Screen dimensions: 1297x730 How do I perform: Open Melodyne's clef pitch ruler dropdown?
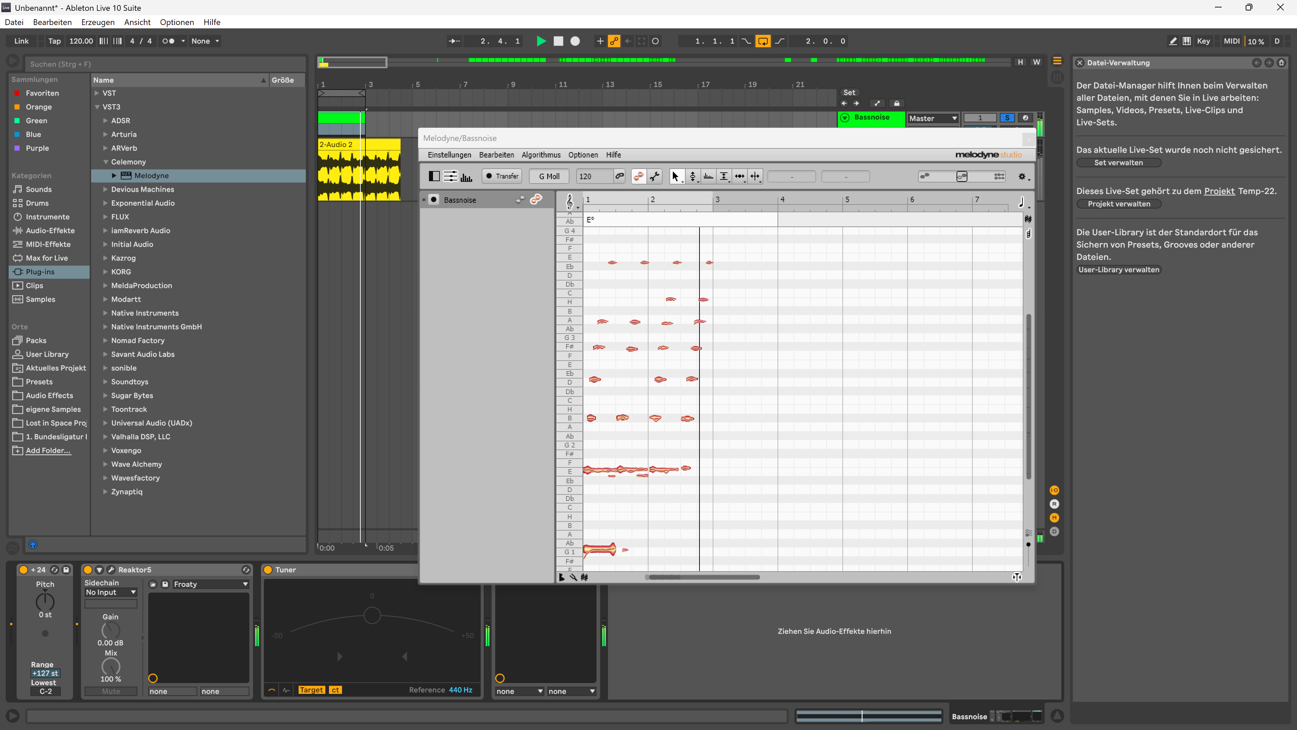(x=571, y=201)
